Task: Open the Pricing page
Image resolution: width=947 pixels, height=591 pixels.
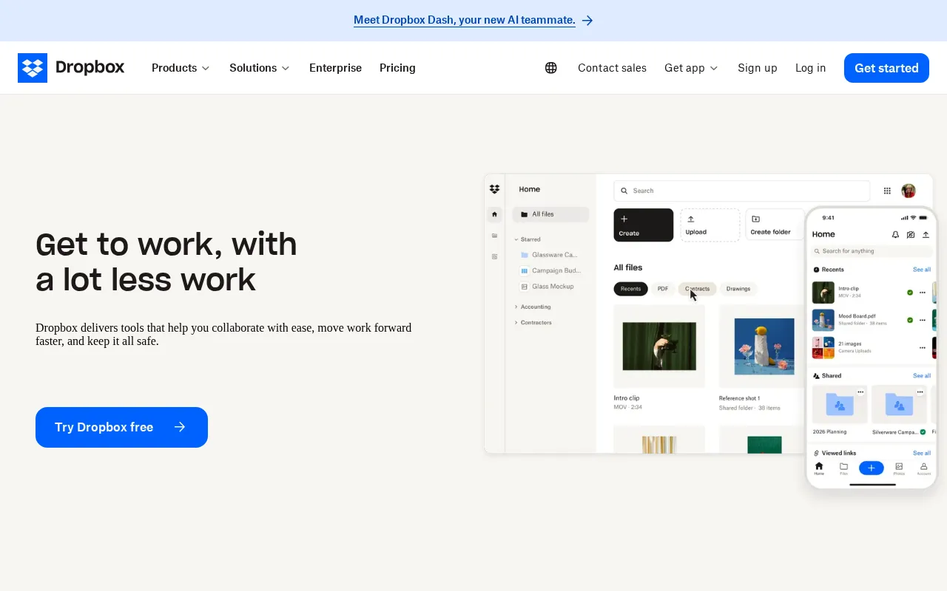Action: coord(397,68)
